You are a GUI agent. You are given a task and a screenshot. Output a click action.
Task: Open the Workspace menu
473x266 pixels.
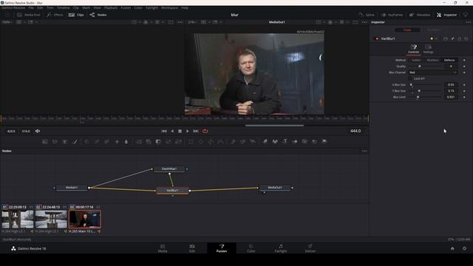(169, 7)
